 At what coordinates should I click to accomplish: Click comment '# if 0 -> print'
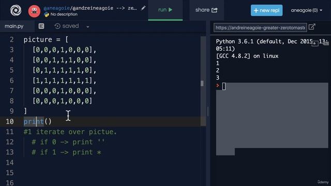(68, 142)
